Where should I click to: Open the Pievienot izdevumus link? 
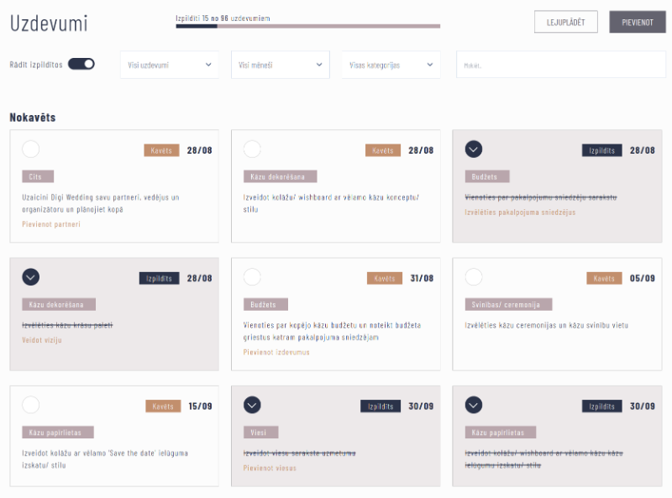click(x=276, y=352)
